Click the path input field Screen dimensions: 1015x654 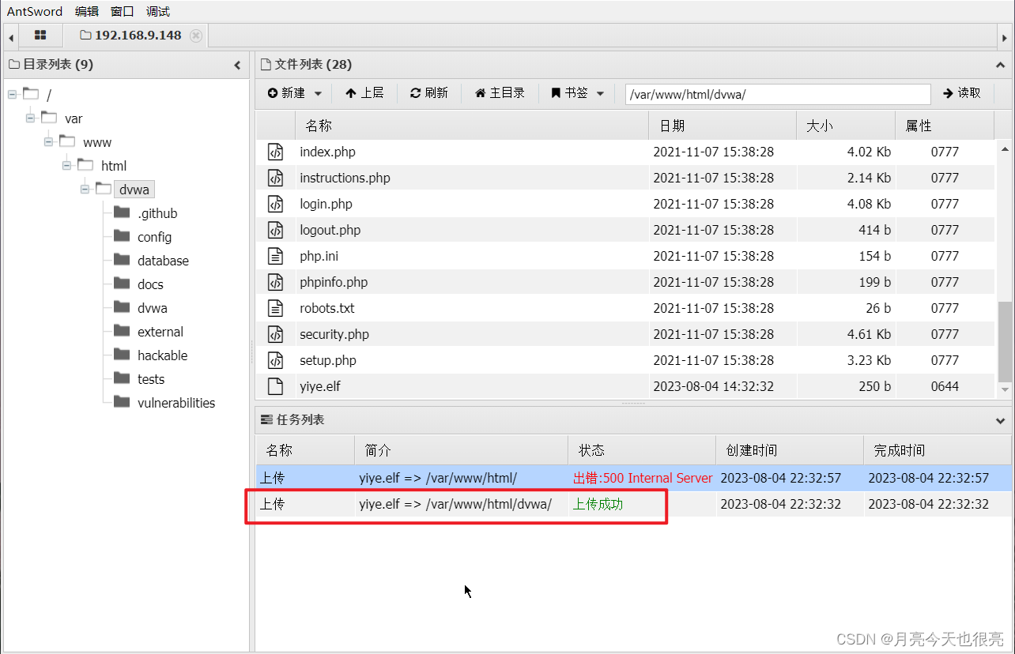(778, 94)
